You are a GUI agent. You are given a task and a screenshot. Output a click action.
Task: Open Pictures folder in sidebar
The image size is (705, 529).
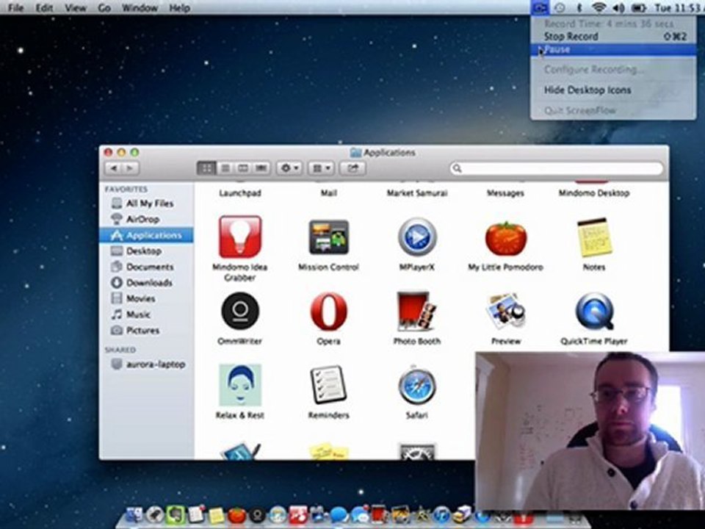coord(146,330)
